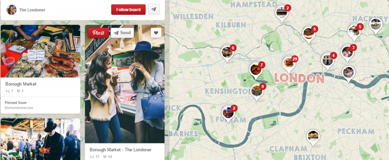Viewport: 389px width, 160px height.
Task: Open the photo of two women eating
Action: [125, 84]
